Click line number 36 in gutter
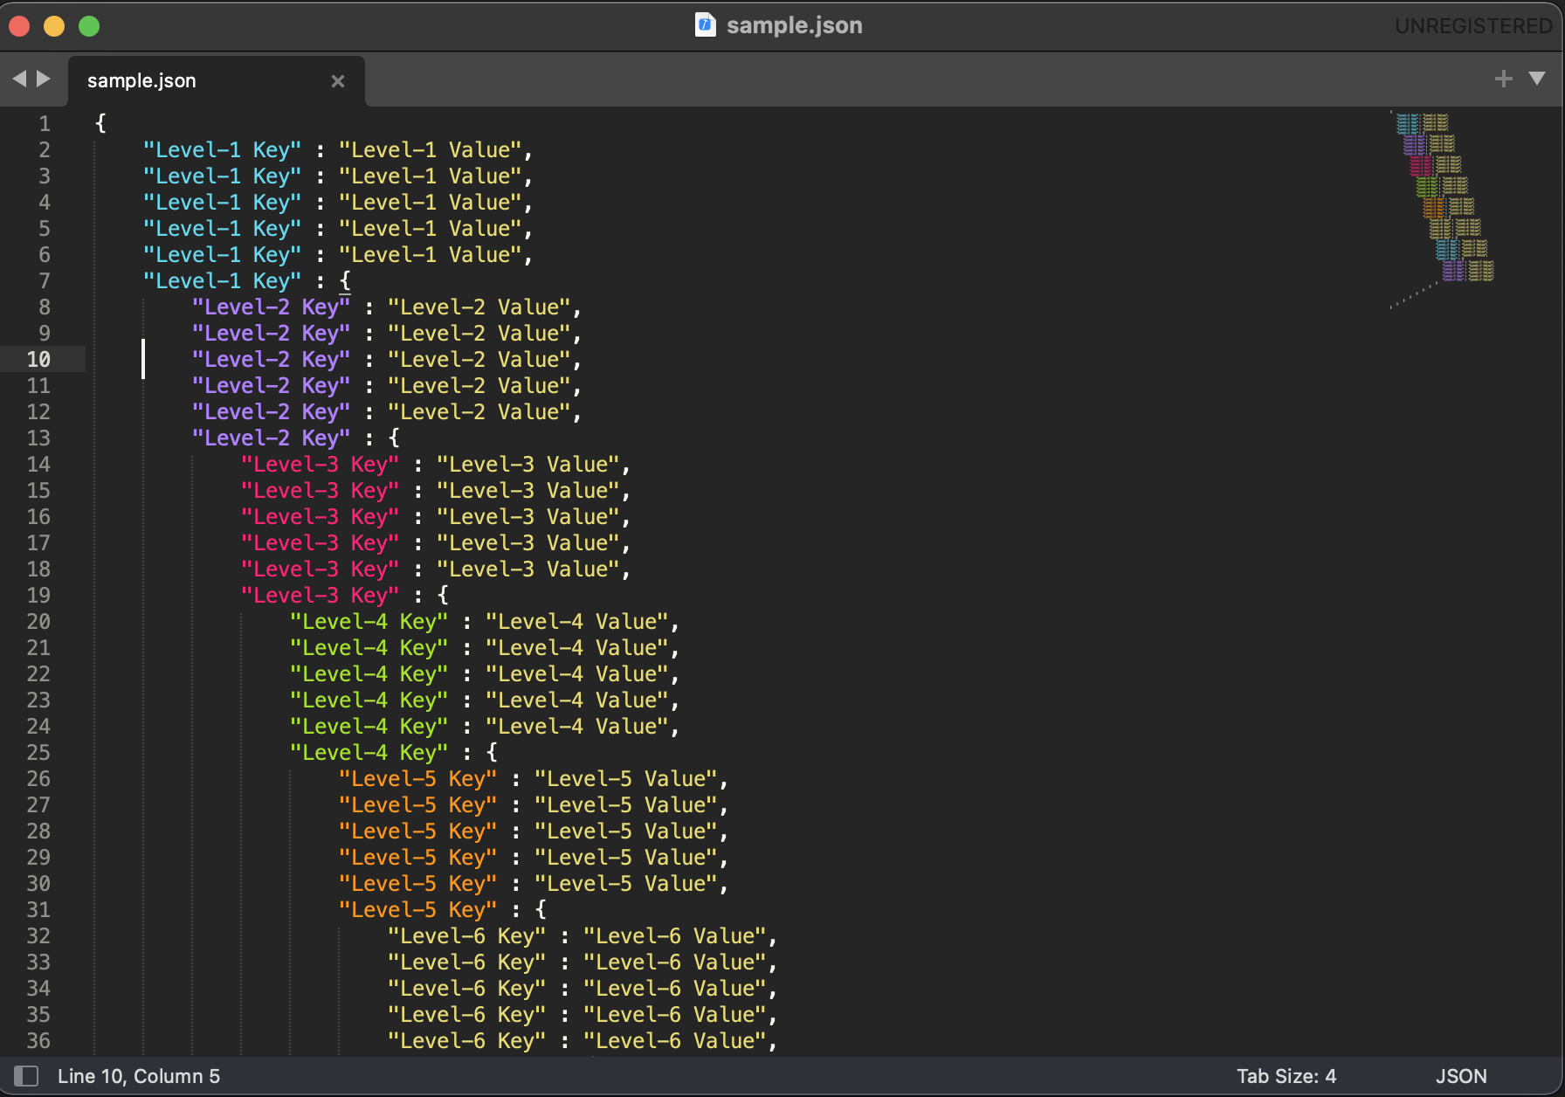This screenshot has width=1565, height=1097. (x=38, y=1041)
